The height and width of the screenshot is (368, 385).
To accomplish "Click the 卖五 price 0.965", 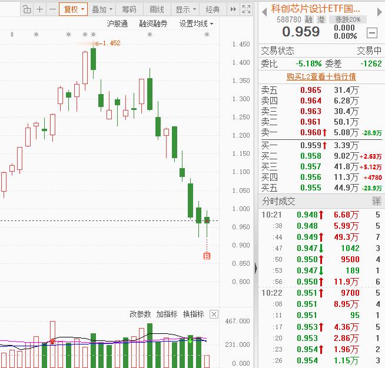I will point(311,90).
